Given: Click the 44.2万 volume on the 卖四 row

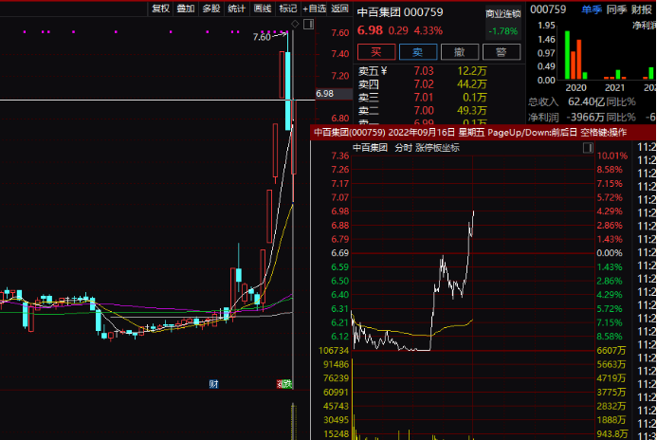Looking at the screenshot, I should click(472, 84).
